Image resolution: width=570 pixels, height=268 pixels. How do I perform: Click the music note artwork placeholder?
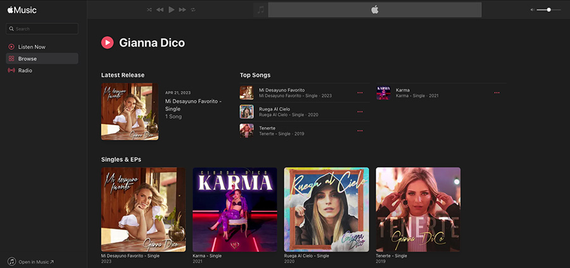click(x=261, y=9)
